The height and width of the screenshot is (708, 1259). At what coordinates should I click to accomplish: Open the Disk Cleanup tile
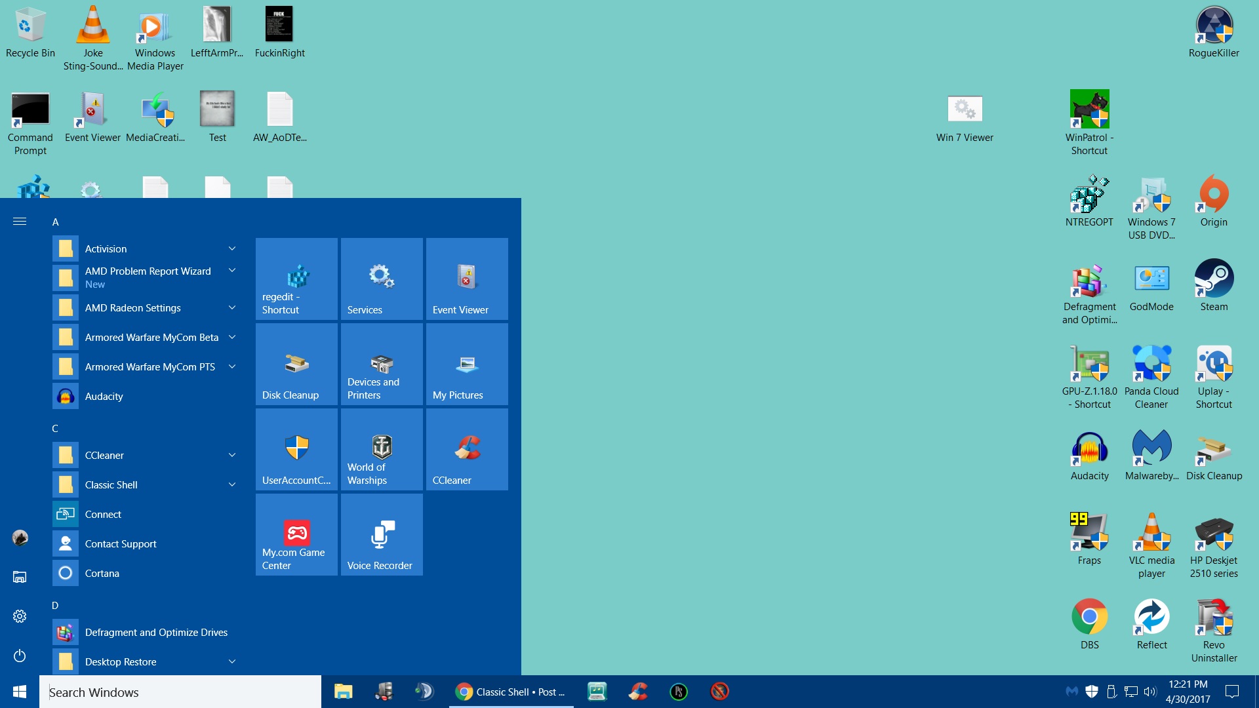tap(296, 364)
